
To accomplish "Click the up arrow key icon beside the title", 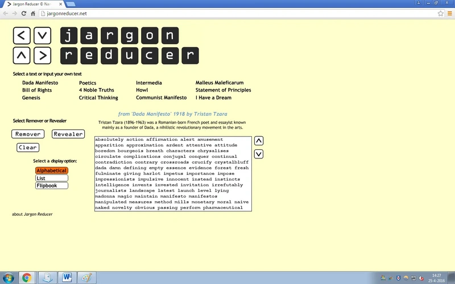I will point(22,55).
